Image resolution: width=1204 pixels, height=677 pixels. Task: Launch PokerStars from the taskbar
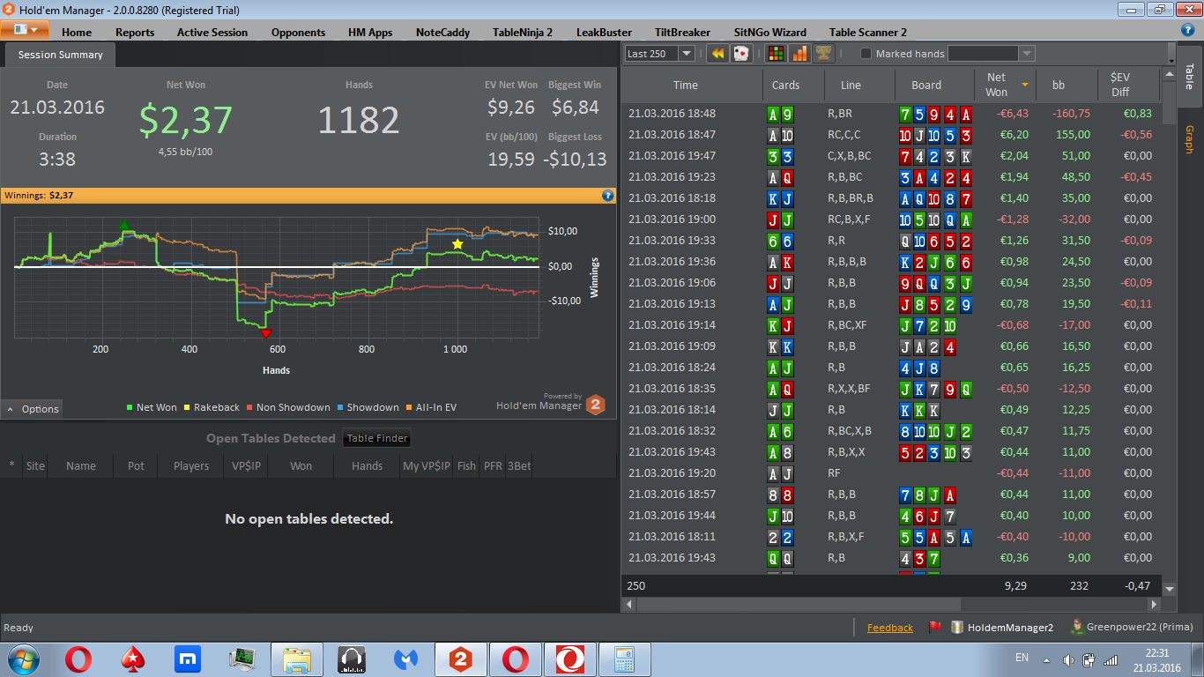[133, 658]
